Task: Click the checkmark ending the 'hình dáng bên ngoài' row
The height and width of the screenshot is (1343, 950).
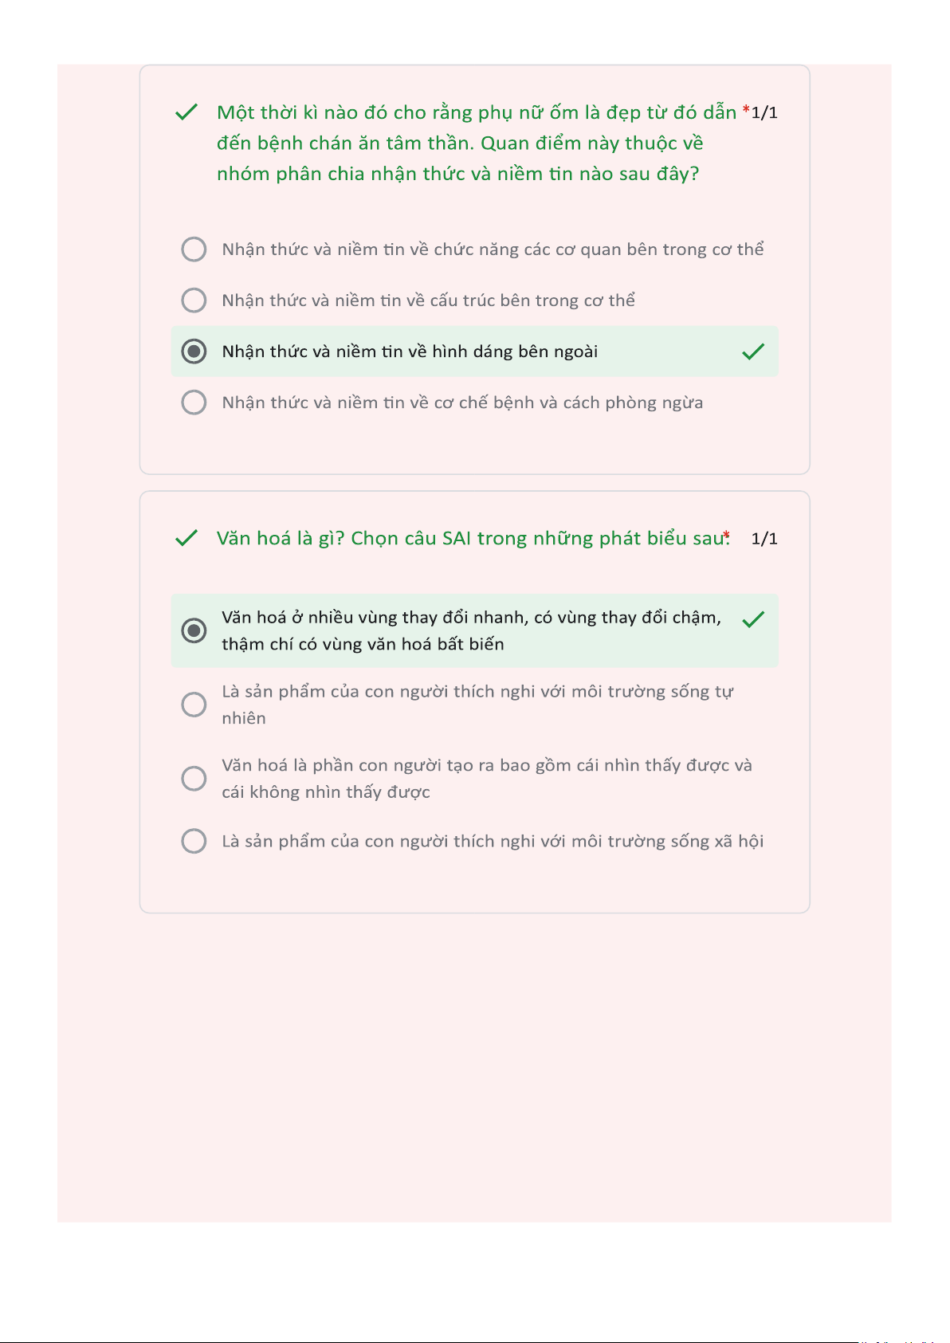Action: click(753, 351)
